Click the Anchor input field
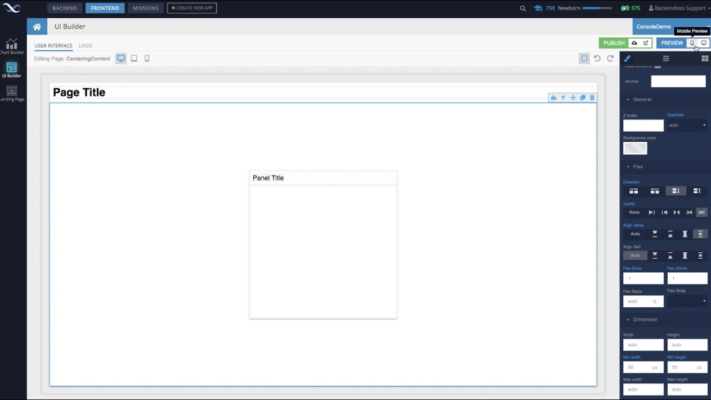The image size is (711, 400). pyautogui.click(x=678, y=81)
